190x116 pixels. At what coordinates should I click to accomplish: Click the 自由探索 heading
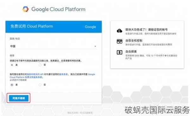click(x=131, y=52)
